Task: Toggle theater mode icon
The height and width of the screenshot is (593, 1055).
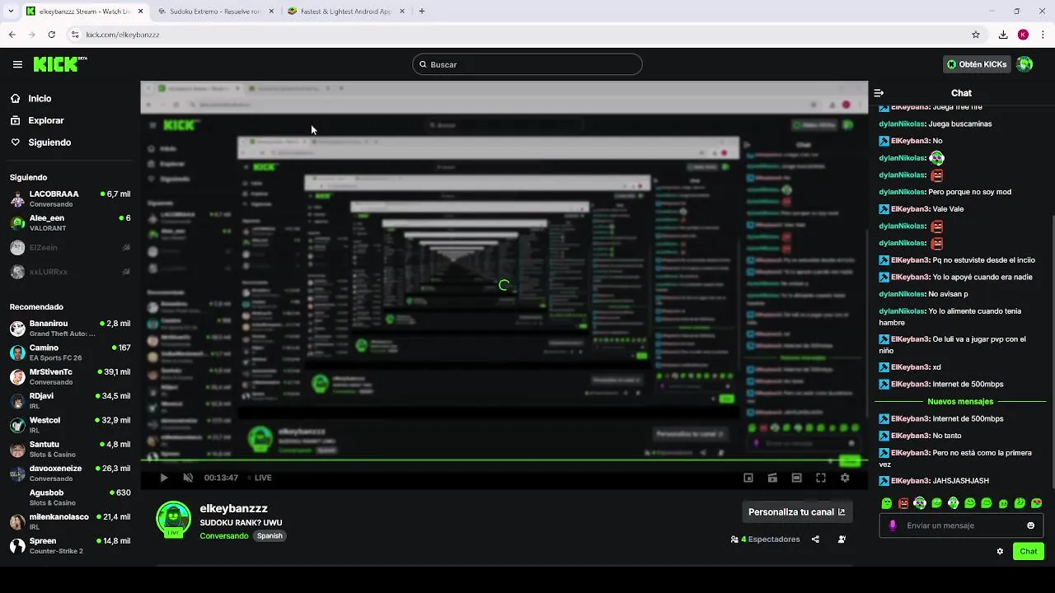Action: [796, 478]
